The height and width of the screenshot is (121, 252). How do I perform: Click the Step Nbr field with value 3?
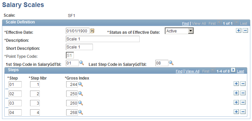click(35, 103)
